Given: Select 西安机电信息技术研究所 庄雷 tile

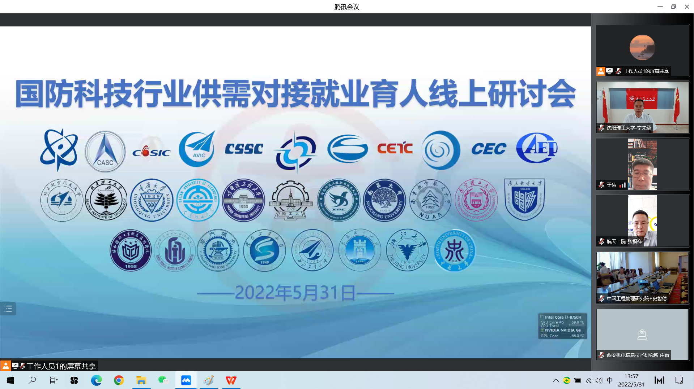Looking at the screenshot, I should pyautogui.click(x=642, y=334).
